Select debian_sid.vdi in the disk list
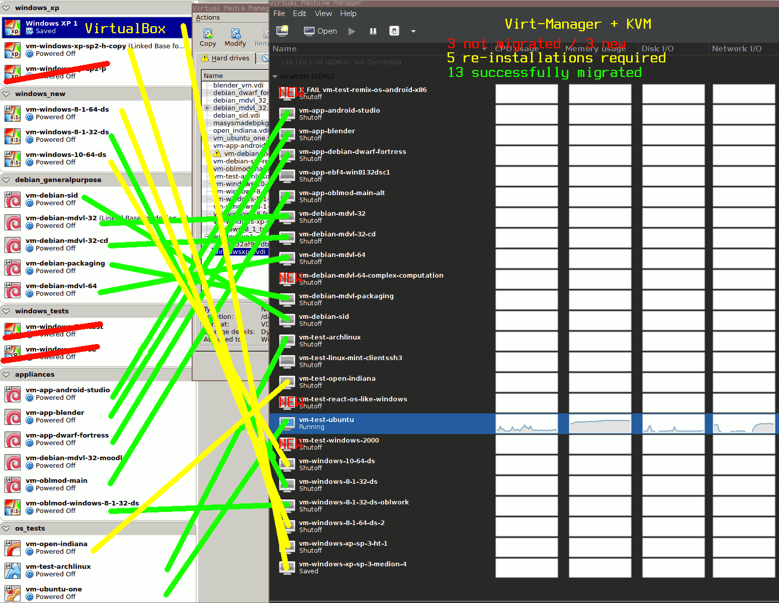Viewport: 779px width, 603px height. pyautogui.click(x=236, y=116)
